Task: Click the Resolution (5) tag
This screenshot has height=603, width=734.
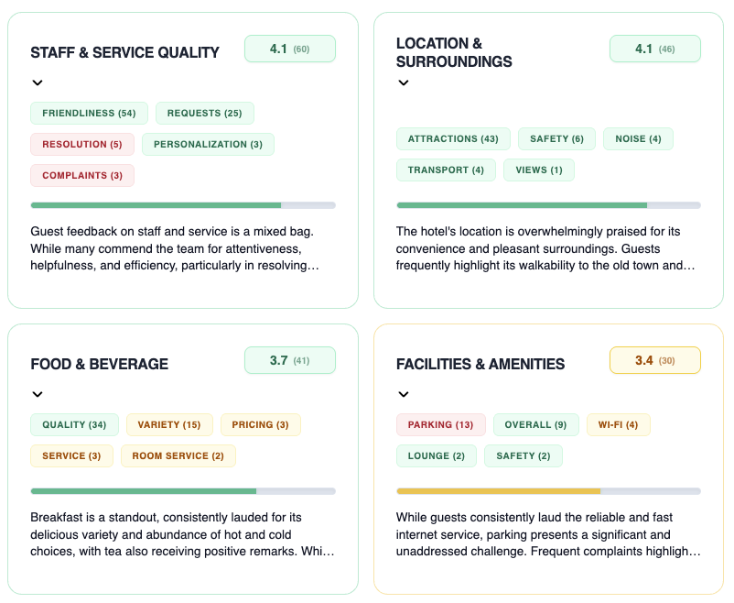Action: [x=82, y=144]
